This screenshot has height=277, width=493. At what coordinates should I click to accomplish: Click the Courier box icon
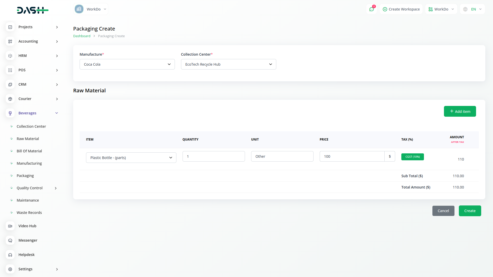click(10, 99)
